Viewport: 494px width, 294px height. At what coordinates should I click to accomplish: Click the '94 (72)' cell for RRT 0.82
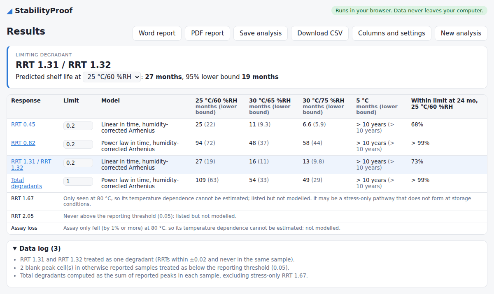click(x=205, y=143)
